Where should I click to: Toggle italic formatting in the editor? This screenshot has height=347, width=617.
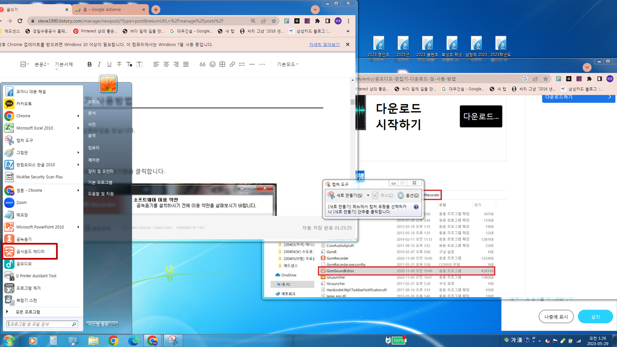click(x=99, y=64)
